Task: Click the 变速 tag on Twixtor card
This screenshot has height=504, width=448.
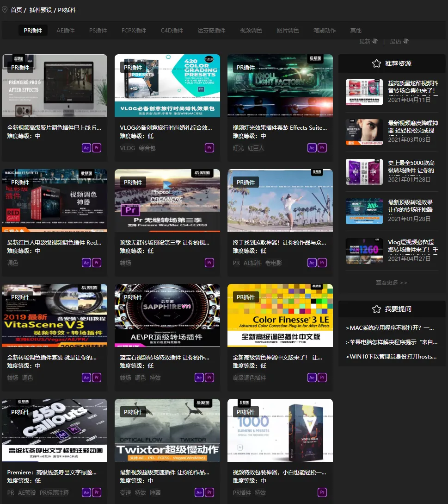Action: click(x=125, y=493)
